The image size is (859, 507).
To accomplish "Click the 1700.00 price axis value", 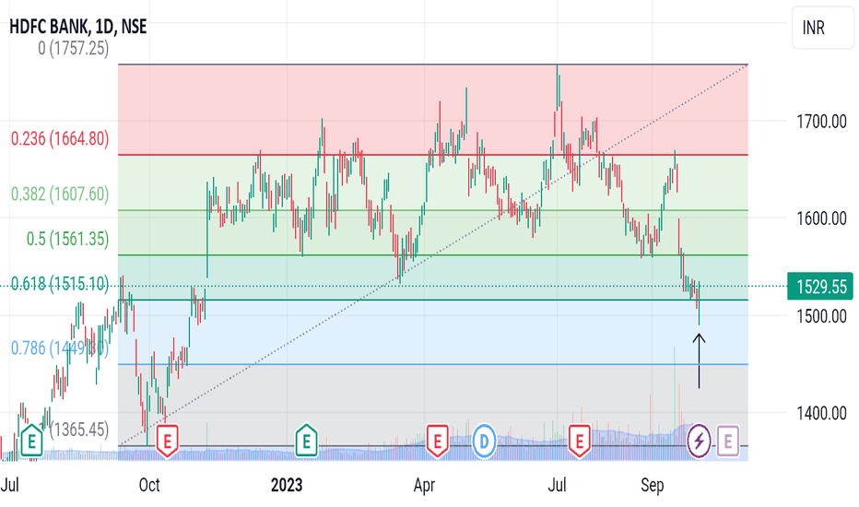I will pos(821,121).
